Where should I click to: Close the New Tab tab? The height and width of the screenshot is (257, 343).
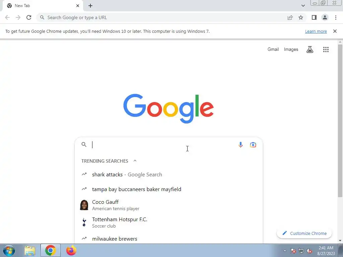click(78, 6)
